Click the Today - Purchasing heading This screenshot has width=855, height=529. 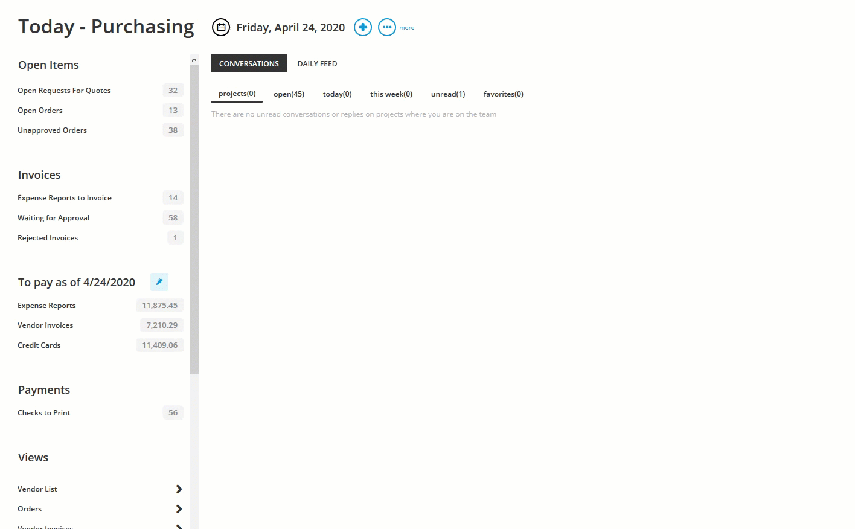106,27
